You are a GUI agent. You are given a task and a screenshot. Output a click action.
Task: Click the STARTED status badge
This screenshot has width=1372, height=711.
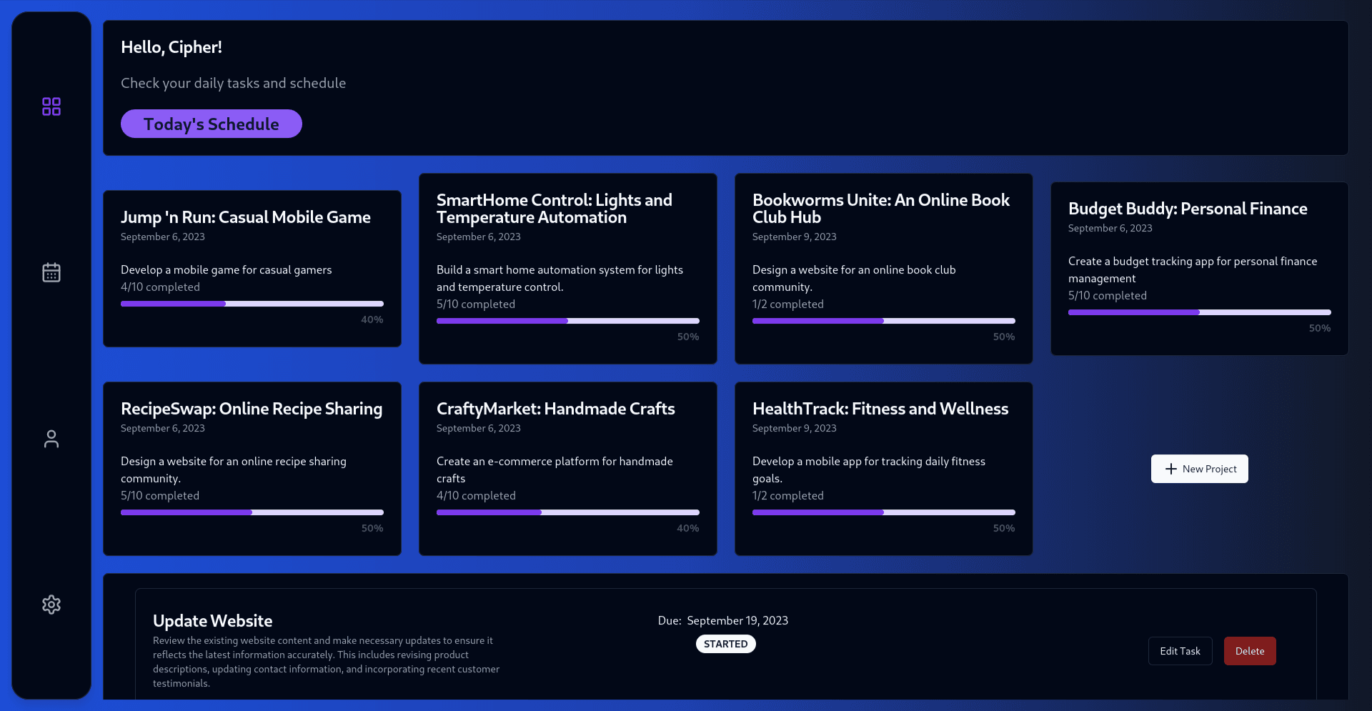(x=726, y=644)
